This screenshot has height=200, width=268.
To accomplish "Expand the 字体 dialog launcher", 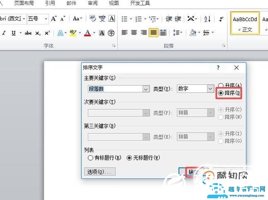I will point(114,46).
